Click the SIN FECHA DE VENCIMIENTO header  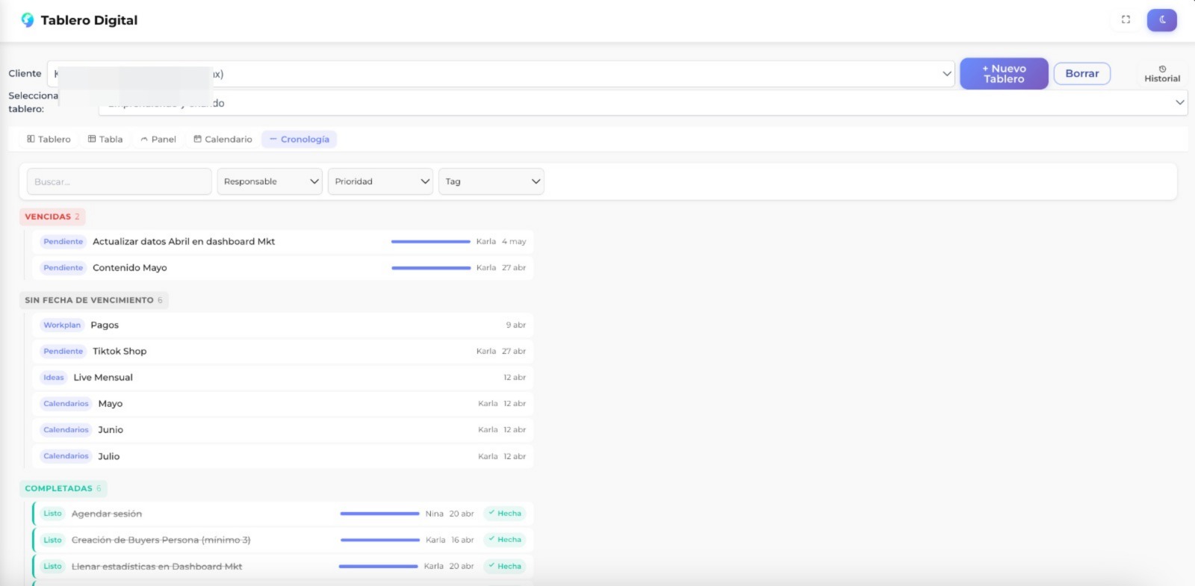(x=93, y=300)
